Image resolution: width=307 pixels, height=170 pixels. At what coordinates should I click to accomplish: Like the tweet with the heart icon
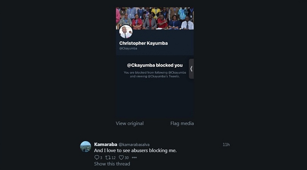pyautogui.click(x=121, y=157)
